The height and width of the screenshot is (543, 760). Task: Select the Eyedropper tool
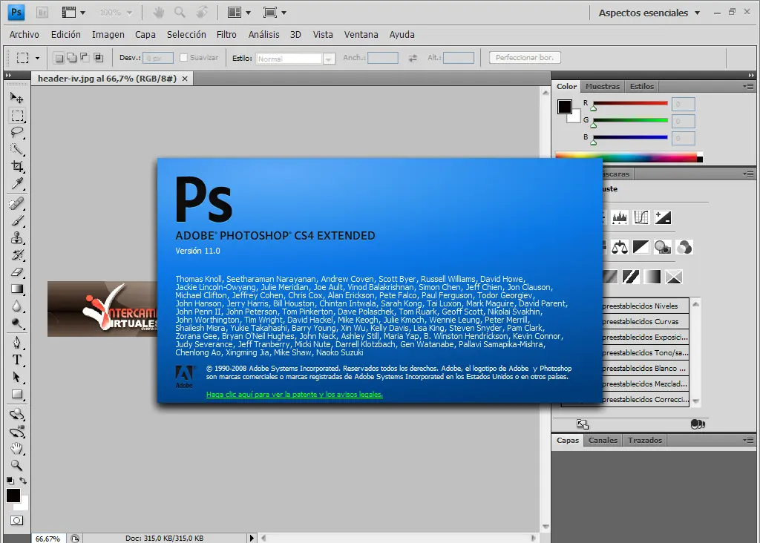click(x=17, y=184)
